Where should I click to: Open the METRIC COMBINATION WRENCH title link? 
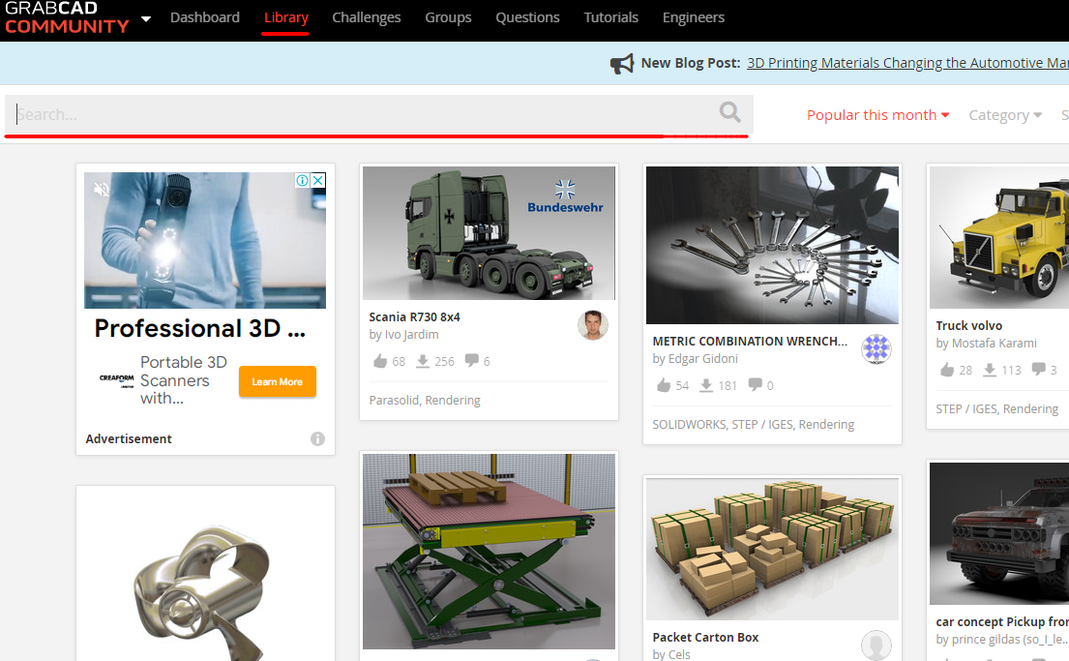[749, 341]
